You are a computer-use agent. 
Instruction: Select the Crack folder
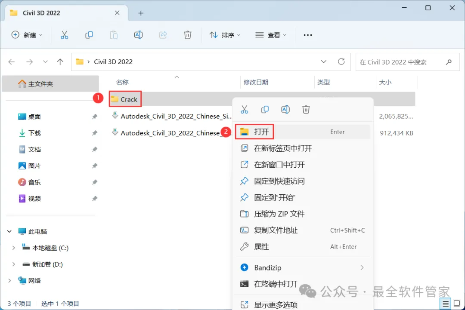click(x=125, y=99)
